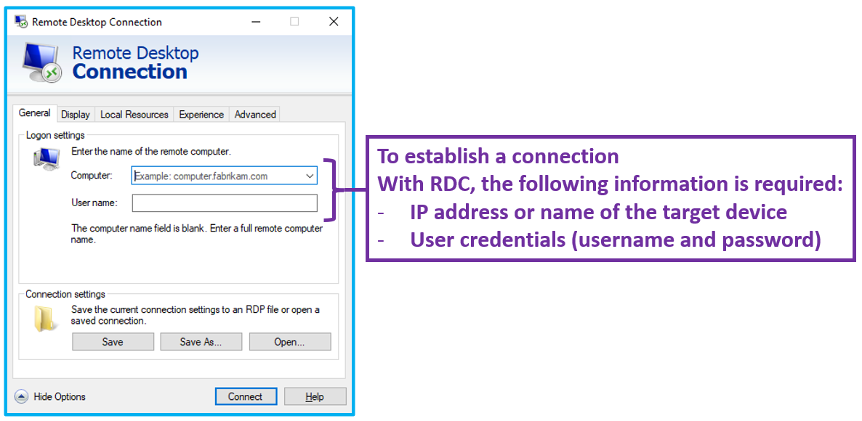Image resolution: width=862 pixels, height=421 pixels.
Task: Switch to the Display tab
Action: click(x=75, y=114)
